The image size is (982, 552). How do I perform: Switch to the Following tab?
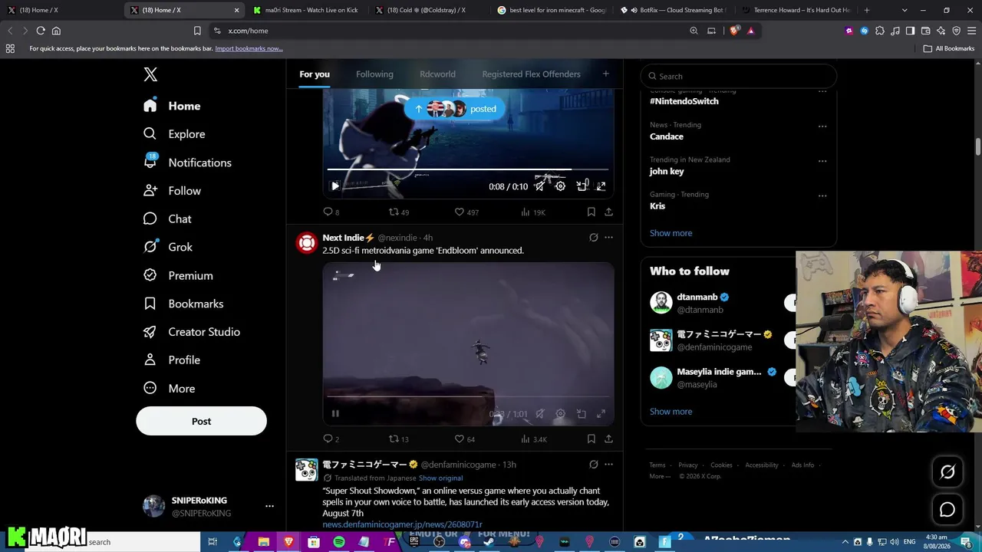point(374,74)
